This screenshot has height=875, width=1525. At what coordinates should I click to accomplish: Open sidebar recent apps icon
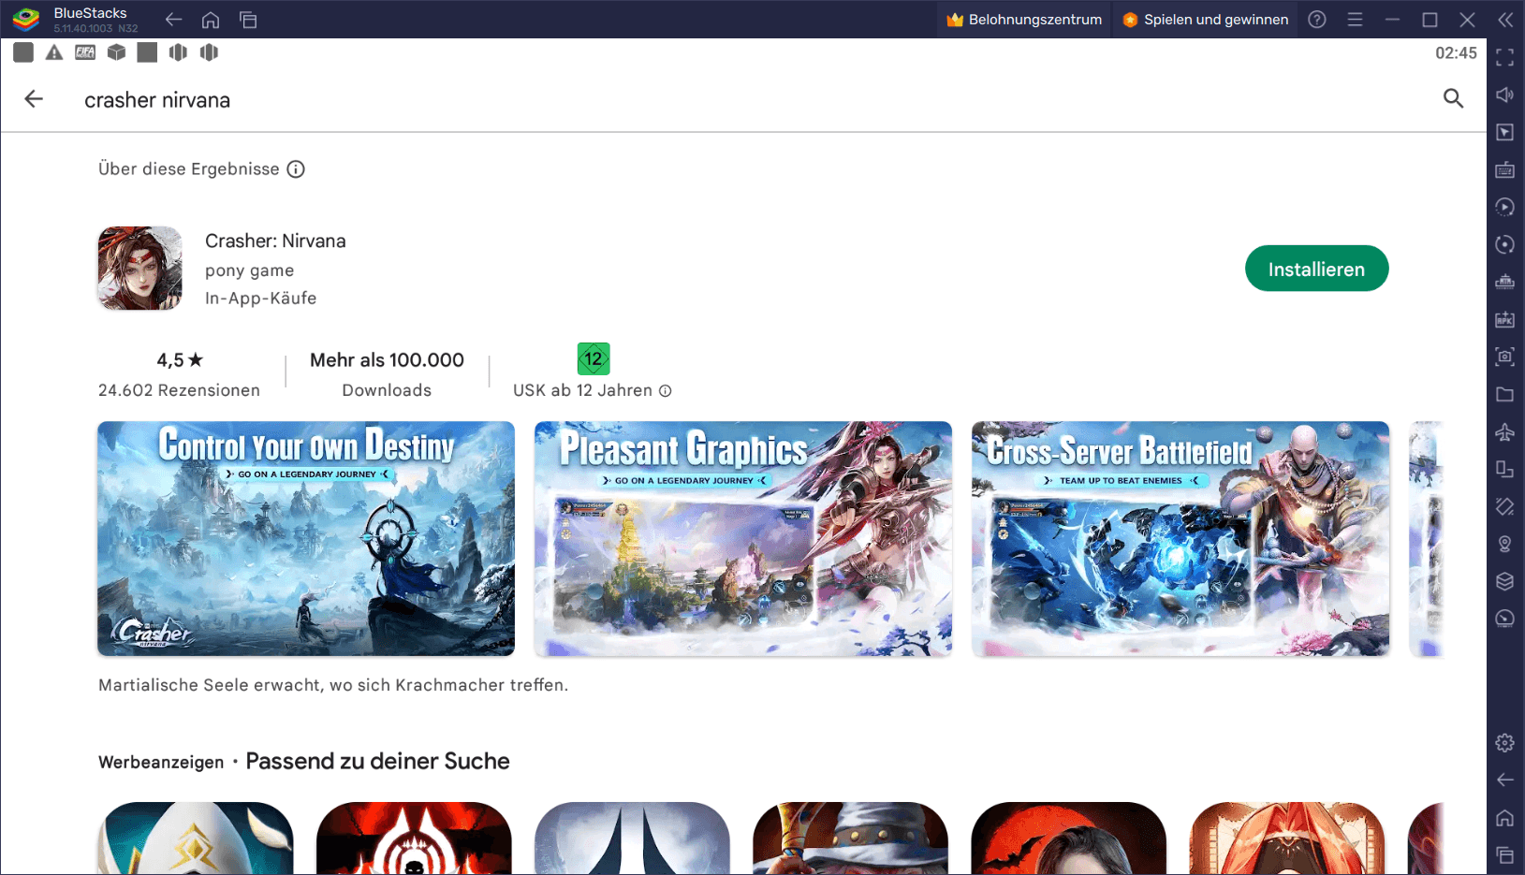[x=1504, y=854]
